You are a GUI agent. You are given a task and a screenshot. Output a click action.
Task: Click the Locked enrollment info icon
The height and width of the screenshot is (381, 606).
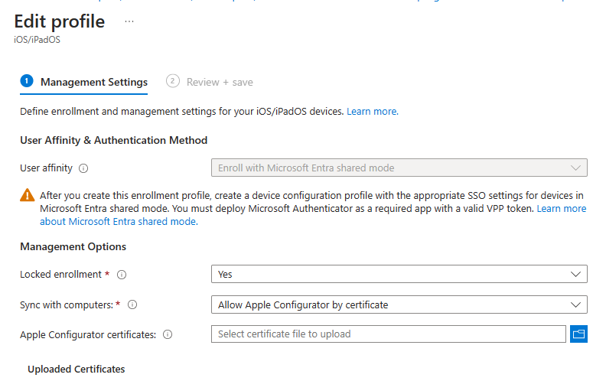click(122, 275)
